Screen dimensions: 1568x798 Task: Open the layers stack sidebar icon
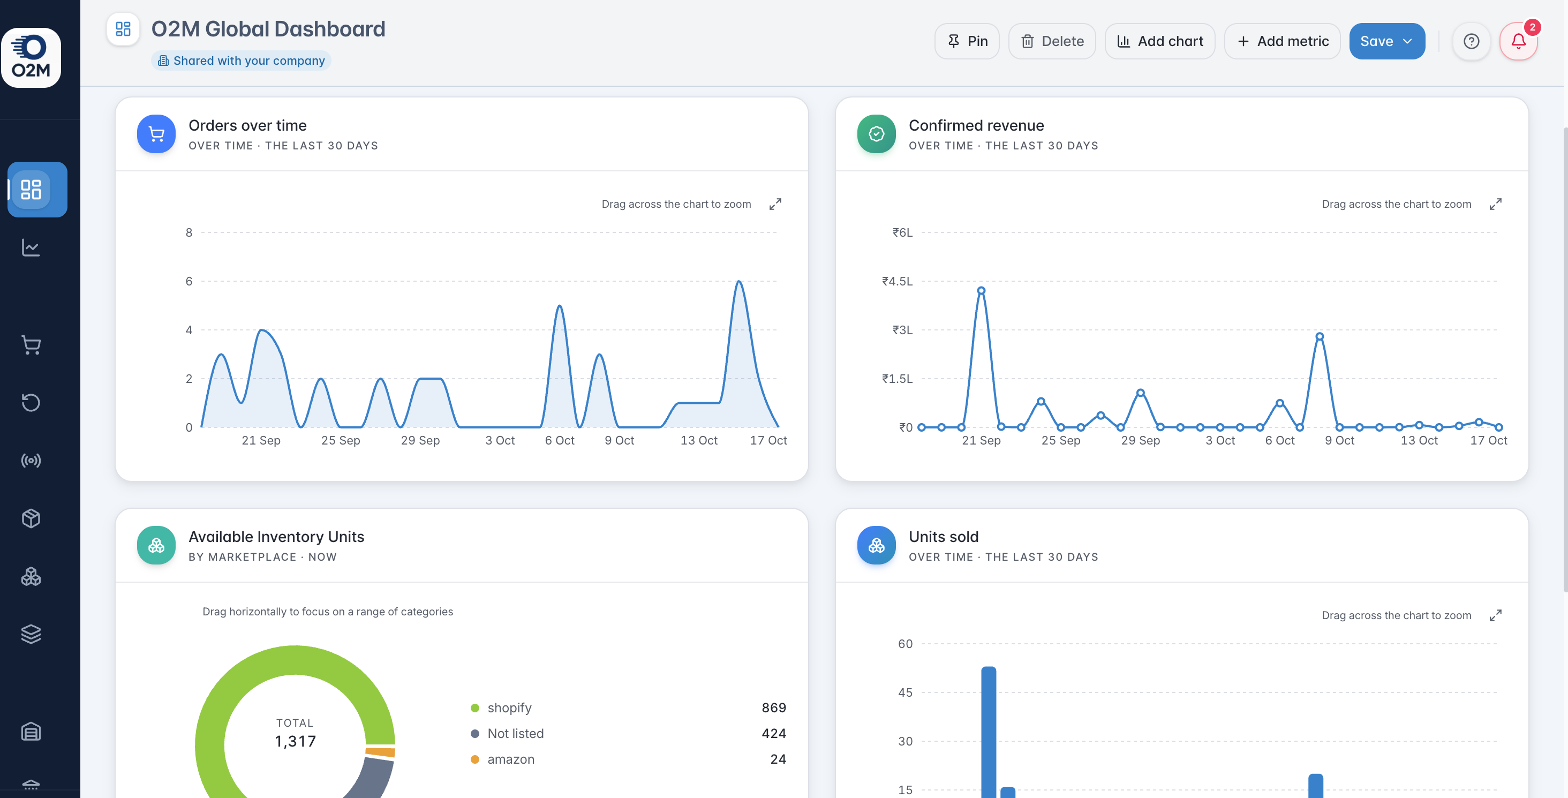31,634
